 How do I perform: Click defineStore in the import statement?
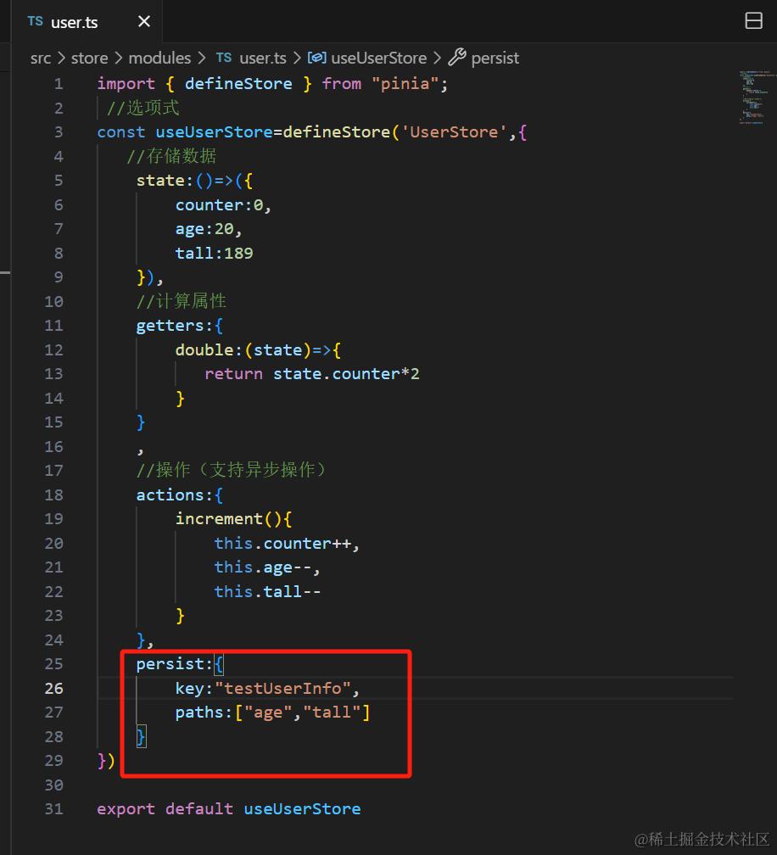238,84
